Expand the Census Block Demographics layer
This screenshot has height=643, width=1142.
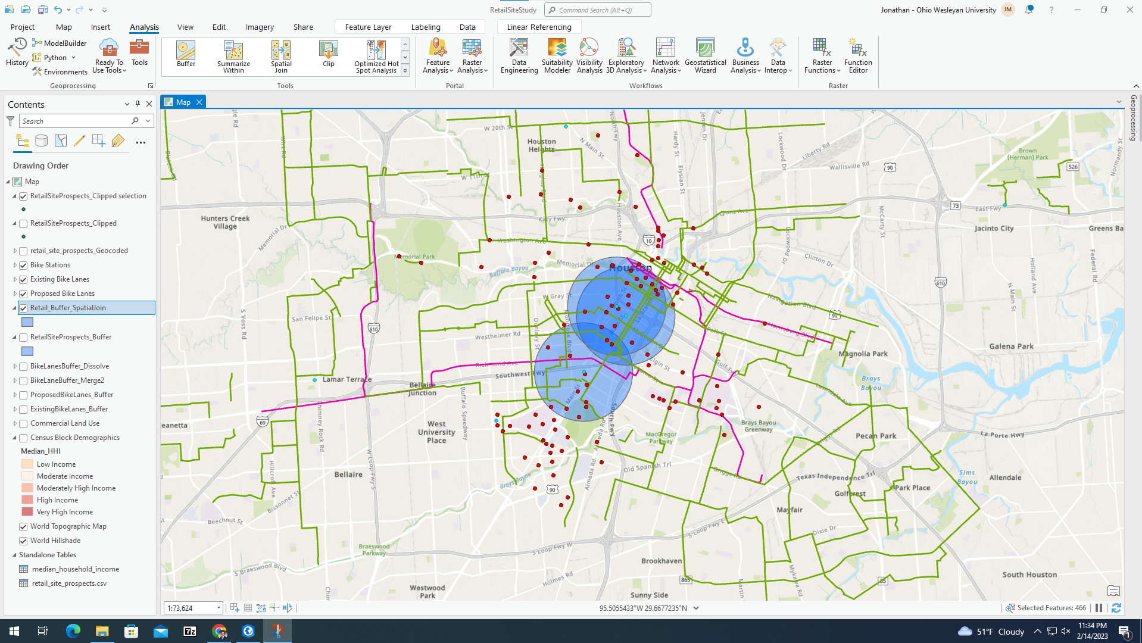(x=14, y=438)
